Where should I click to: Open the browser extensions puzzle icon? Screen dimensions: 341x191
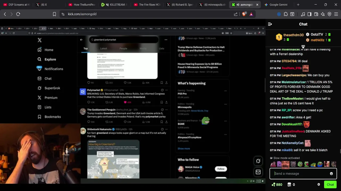[286, 14]
